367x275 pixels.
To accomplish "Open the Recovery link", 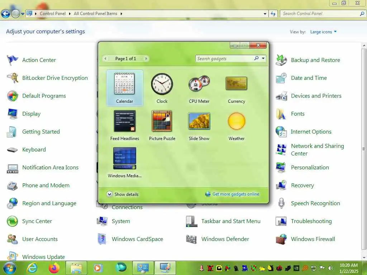I will coord(302,185).
